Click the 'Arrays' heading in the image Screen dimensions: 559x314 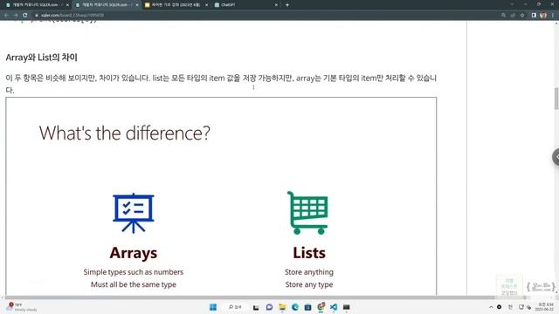(134, 253)
